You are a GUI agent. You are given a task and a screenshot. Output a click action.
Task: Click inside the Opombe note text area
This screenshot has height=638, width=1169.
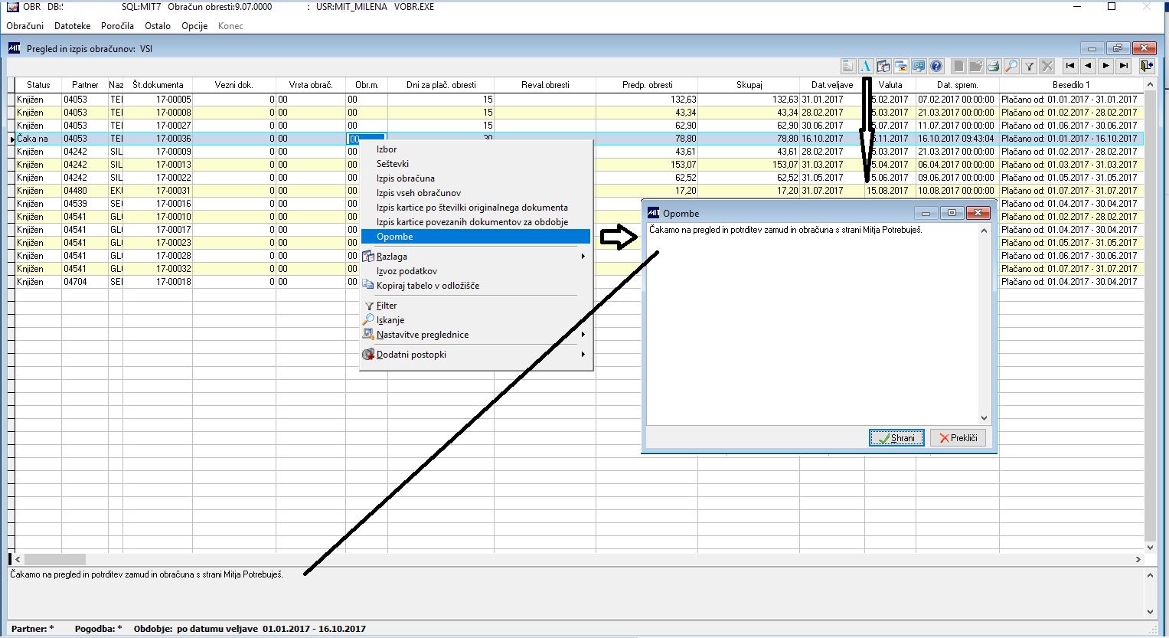[812, 324]
